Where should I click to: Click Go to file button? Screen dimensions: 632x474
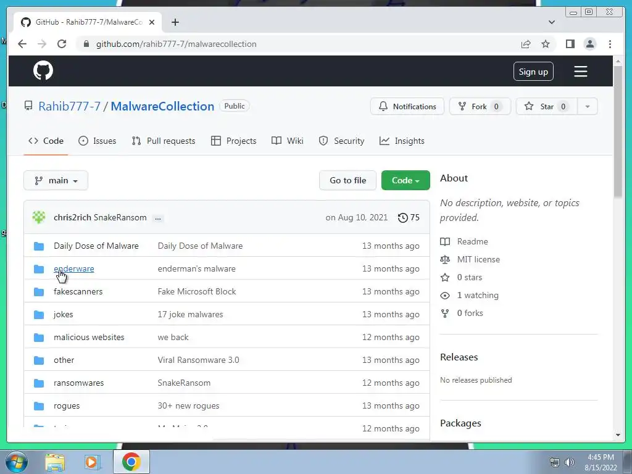pos(348,181)
